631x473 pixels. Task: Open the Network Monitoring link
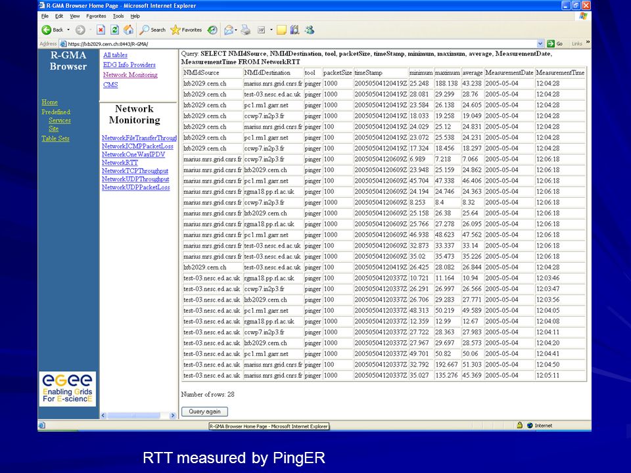130,75
